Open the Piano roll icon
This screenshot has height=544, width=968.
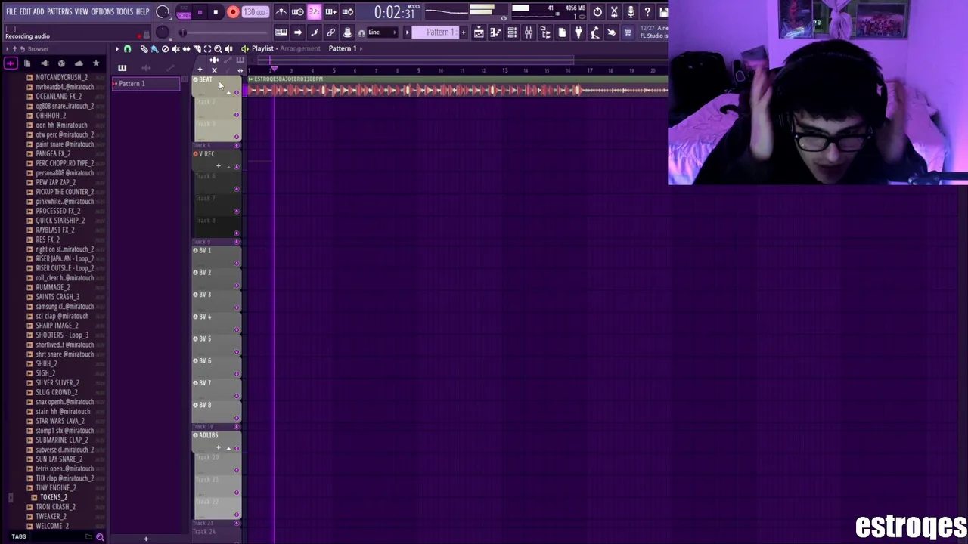(x=495, y=32)
